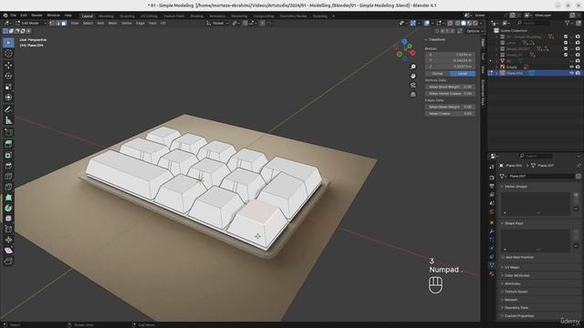Open the Options dropdown in viewport
Screen dimensions: 584x328
474,31
